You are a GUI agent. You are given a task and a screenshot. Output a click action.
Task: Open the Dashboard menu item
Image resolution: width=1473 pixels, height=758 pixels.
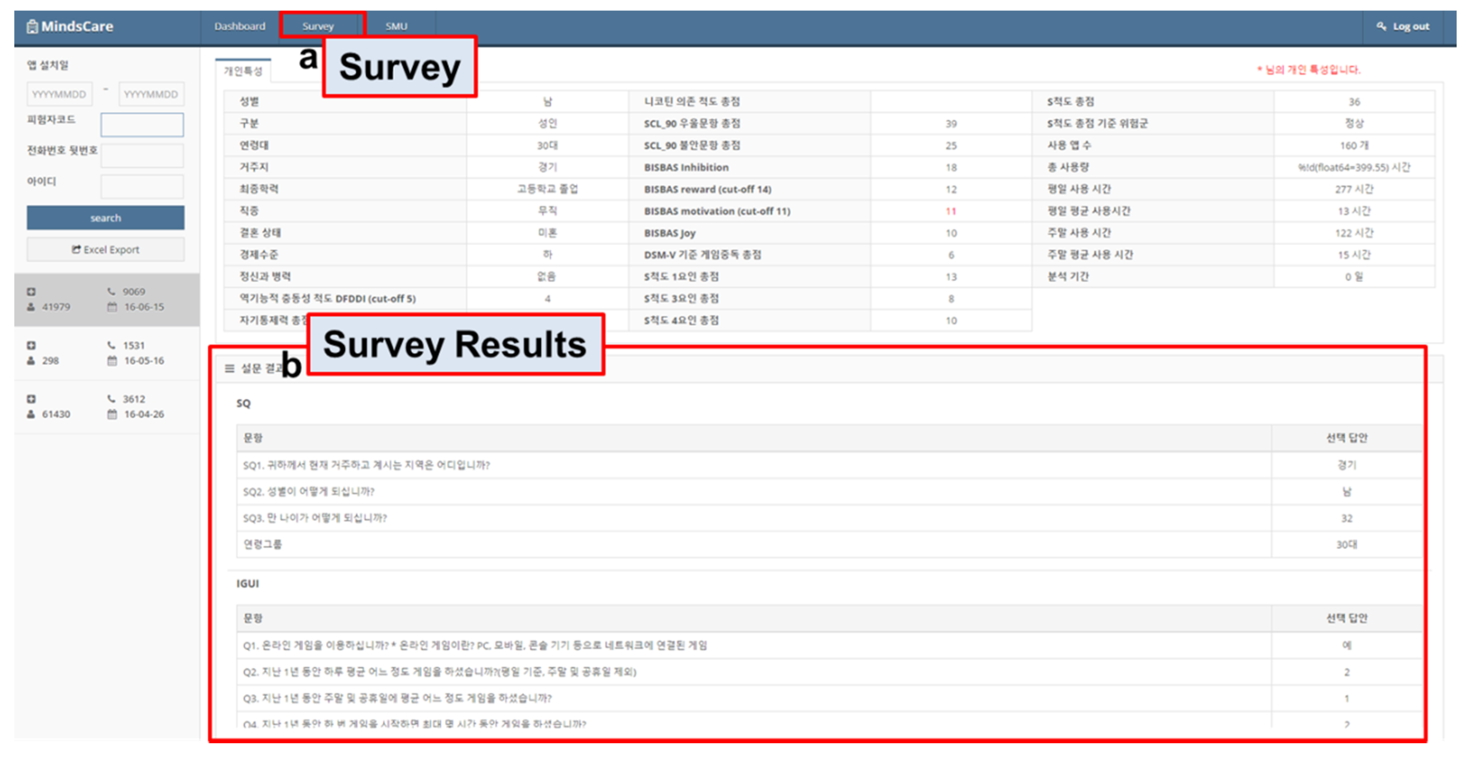(x=240, y=26)
